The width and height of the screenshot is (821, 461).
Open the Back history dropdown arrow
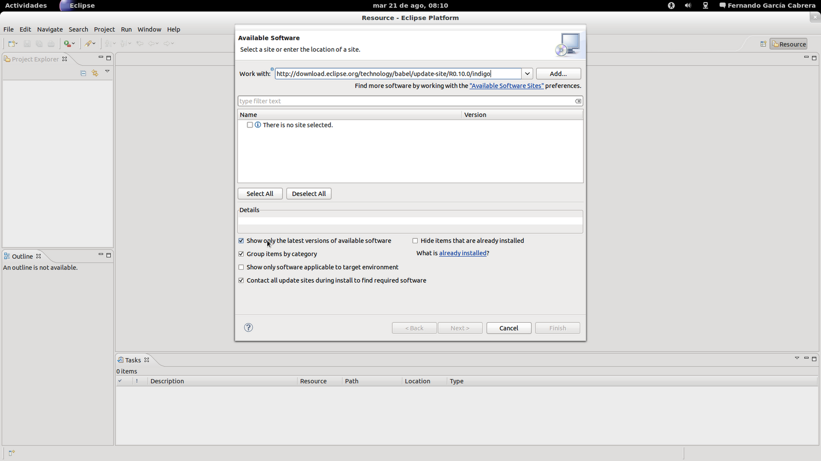[157, 44]
